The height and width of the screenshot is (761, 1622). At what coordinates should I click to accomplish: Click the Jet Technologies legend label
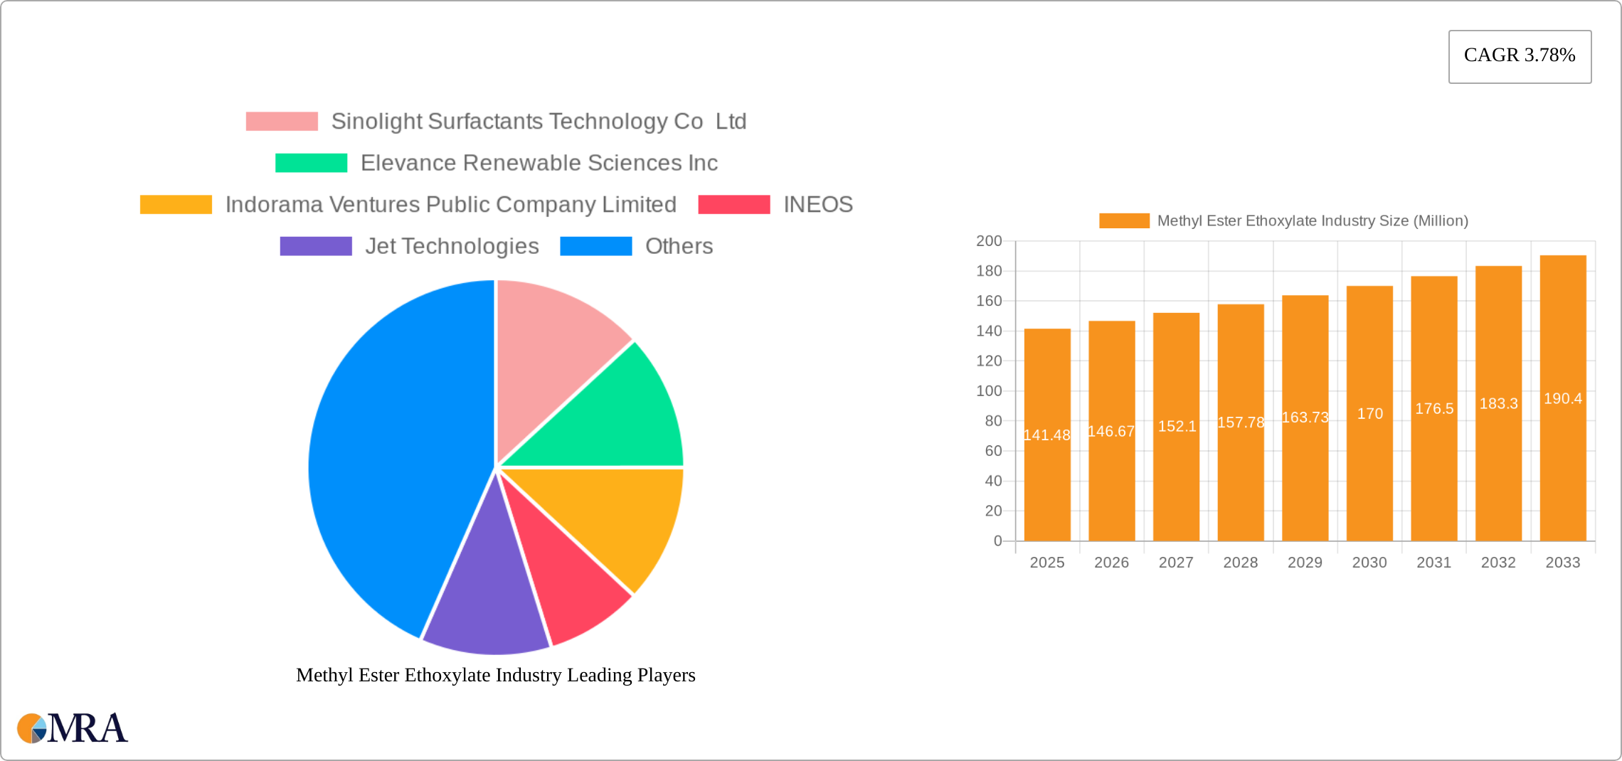(452, 246)
